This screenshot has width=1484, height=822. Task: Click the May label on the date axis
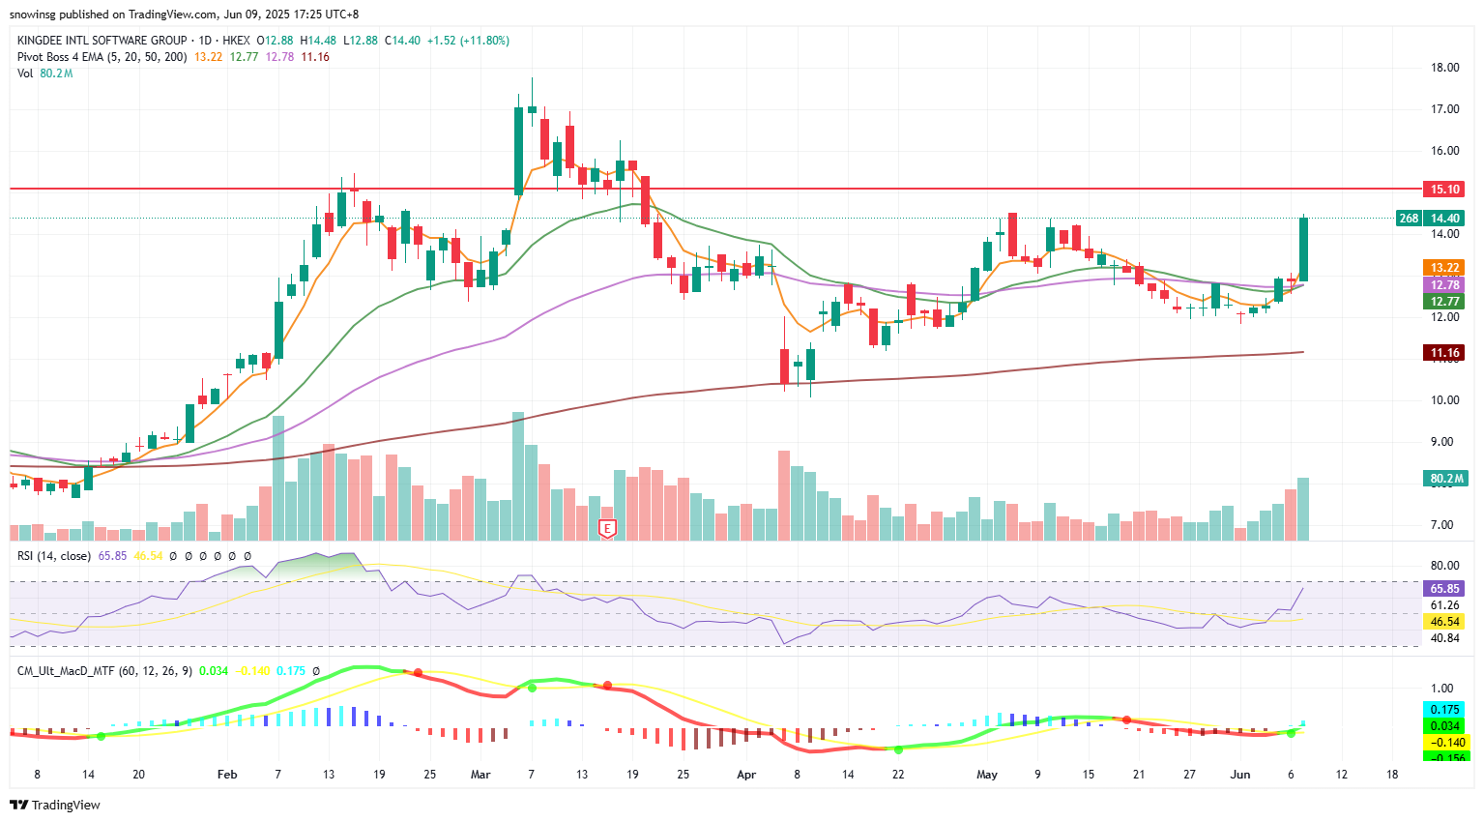[x=987, y=775]
